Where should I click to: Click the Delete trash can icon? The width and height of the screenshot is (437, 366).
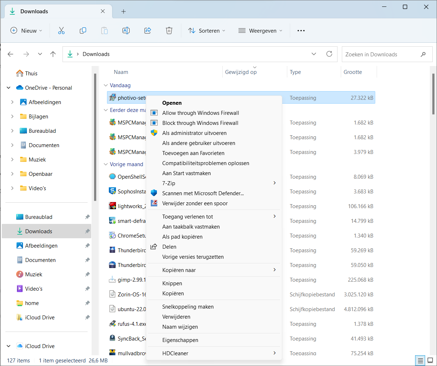click(169, 30)
